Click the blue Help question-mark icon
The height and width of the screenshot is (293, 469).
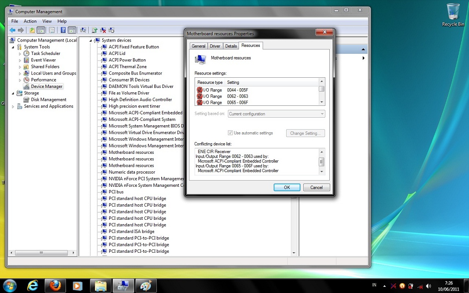point(63,30)
